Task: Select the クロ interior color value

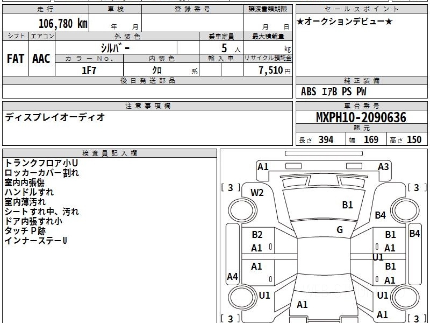Action: click(x=157, y=70)
